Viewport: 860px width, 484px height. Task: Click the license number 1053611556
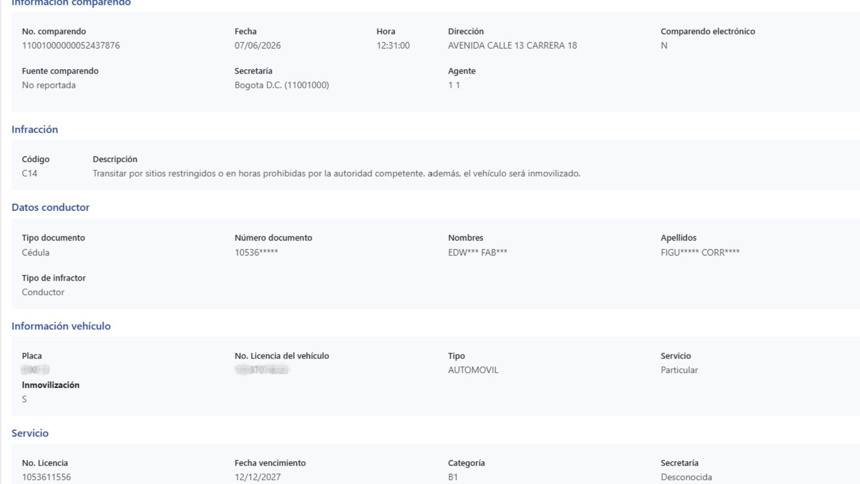(x=46, y=477)
